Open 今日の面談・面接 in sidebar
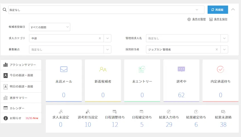This screenshot has height=137, width=241. pyautogui.click(x=21, y=75)
